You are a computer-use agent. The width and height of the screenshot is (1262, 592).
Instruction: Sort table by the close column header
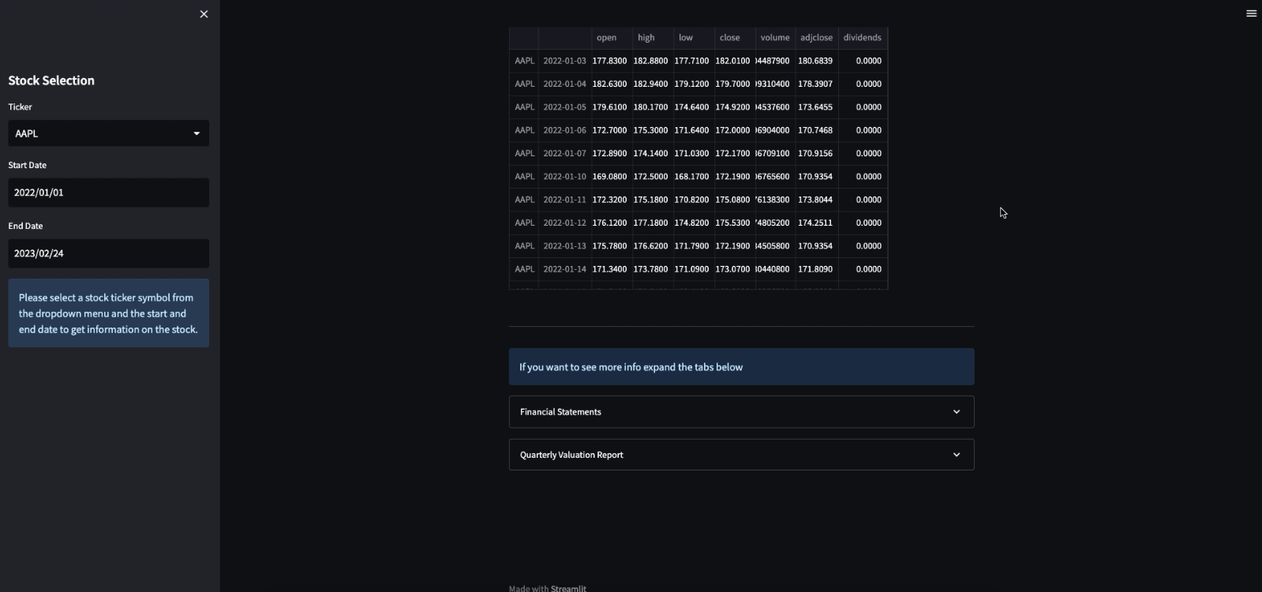click(734, 38)
